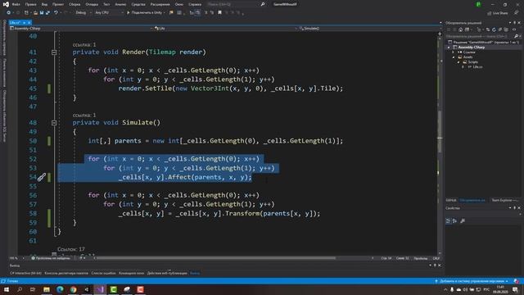Click the save all icon
This screenshot has height=295, width=524.
click(x=47, y=13)
